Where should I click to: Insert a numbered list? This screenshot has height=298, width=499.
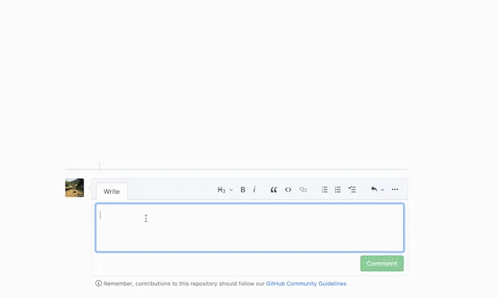[x=338, y=190]
